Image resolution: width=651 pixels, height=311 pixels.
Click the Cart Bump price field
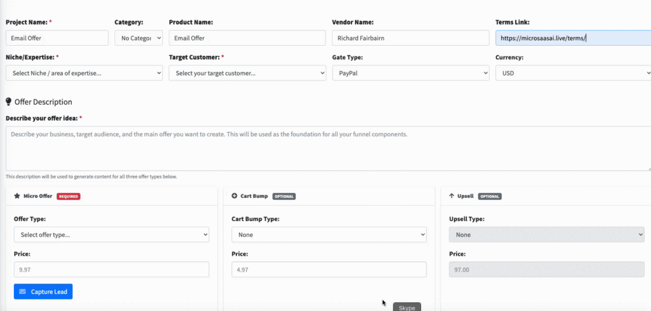click(329, 270)
